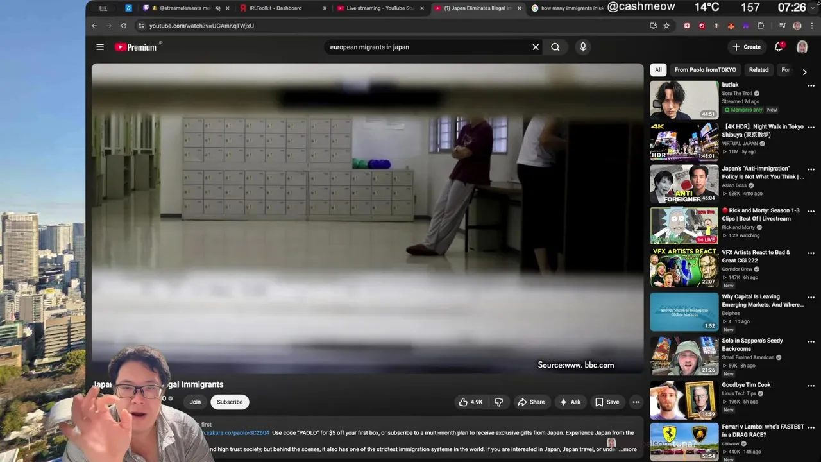Screen dimensions: 821x462
Task: Open the sakura.co/paolo link in description
Action: click(237, 433)
